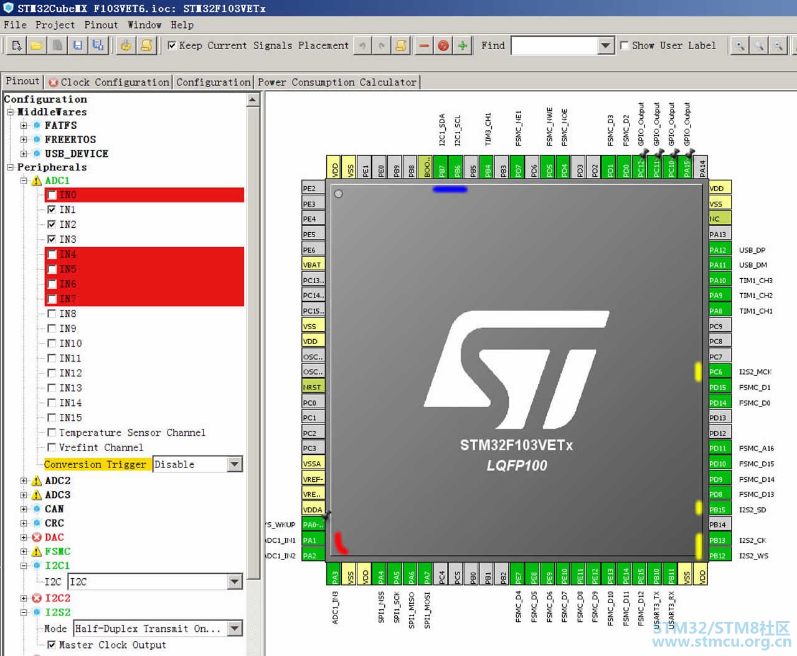Image resolution: width=797 pixels, height=656 pixels.
Task: Click inside the Find text field
Action: pos(554,45)
